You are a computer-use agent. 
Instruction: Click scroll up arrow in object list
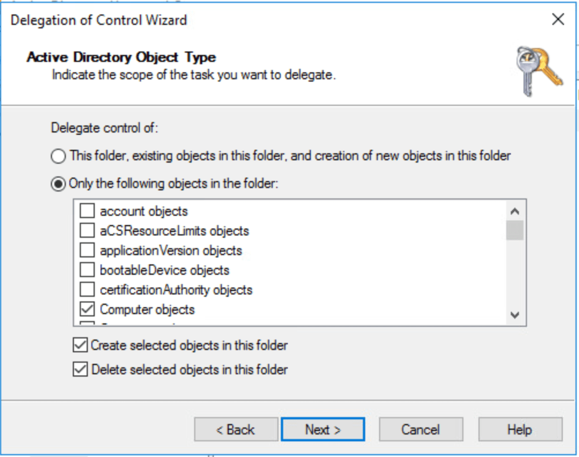515,211
